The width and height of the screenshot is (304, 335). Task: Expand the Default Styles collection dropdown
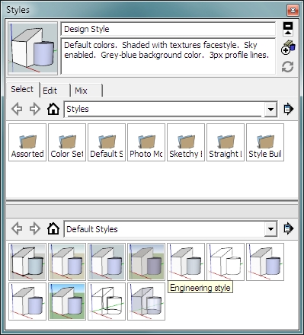point(270,229)
